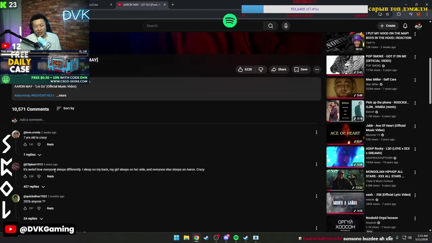Image resolution: width=432 pixels, height=243 pixels.
Task: Open 'Noubold-Orgui hooson' video title
Action: click(x=382, y=218)
